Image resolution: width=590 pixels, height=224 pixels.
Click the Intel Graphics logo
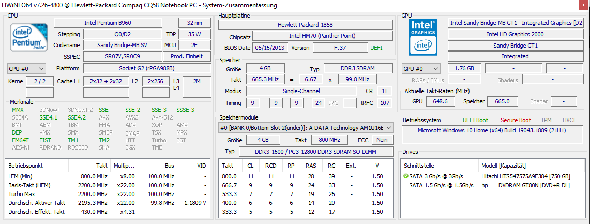(423, 37)
